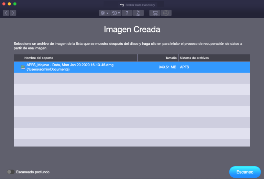Toggle the Escaneado profundo switch
This screenshot has width=264, height=179.
(x=11, y=172)
